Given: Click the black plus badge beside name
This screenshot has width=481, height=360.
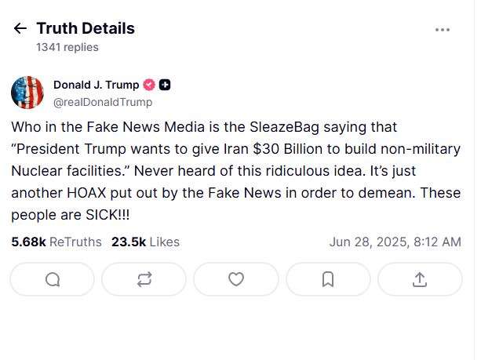Looking at the screenshot, I should (165, 85).
